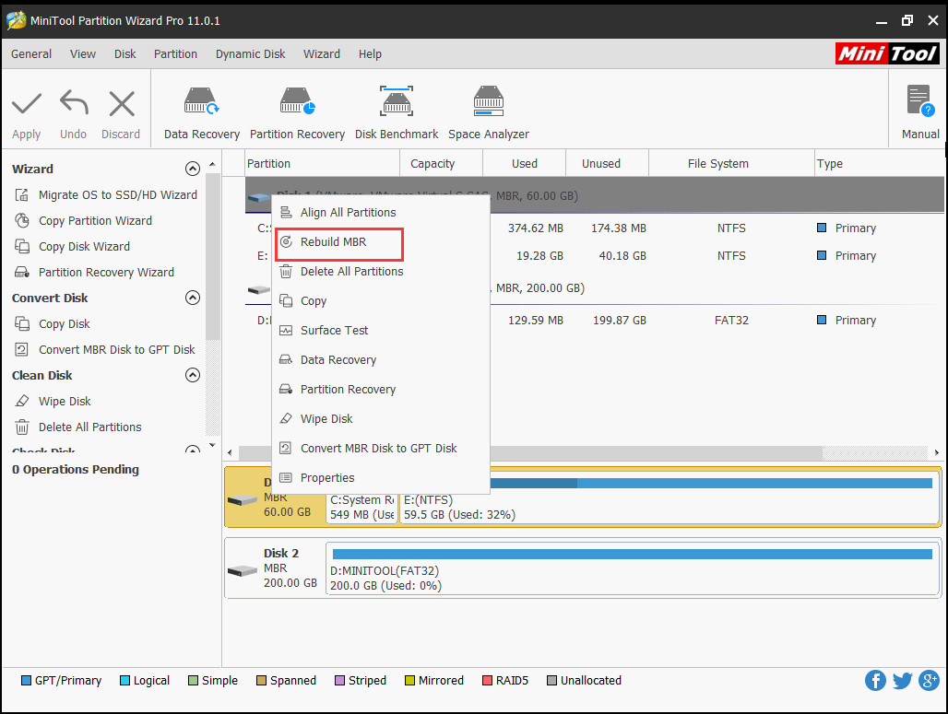Select Delete All Partitions in context menu
Viewport: 948px width, 714px height.
[x=381, y=272]
